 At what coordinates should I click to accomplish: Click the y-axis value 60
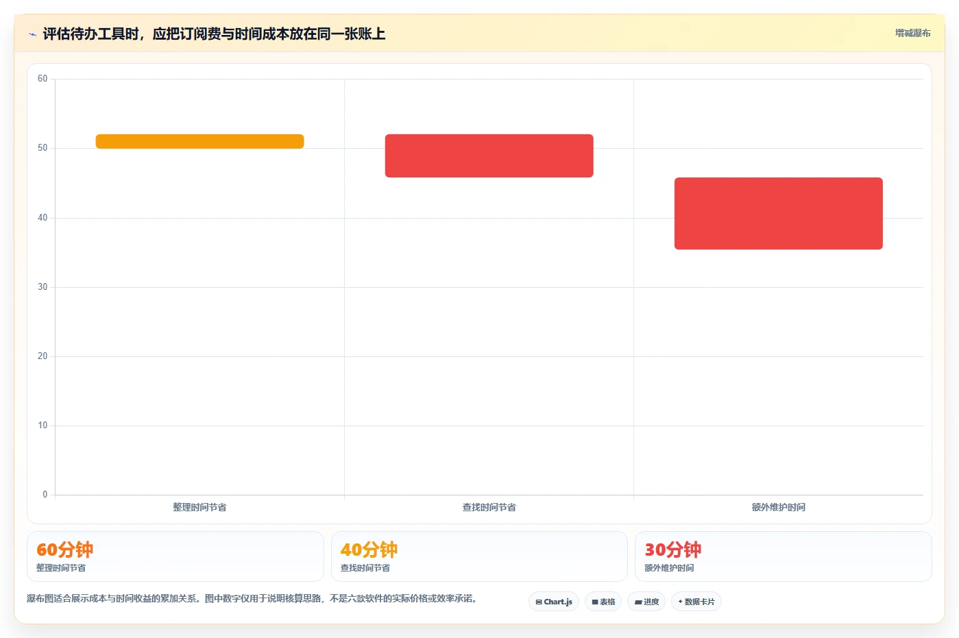[x=43, y=79]
